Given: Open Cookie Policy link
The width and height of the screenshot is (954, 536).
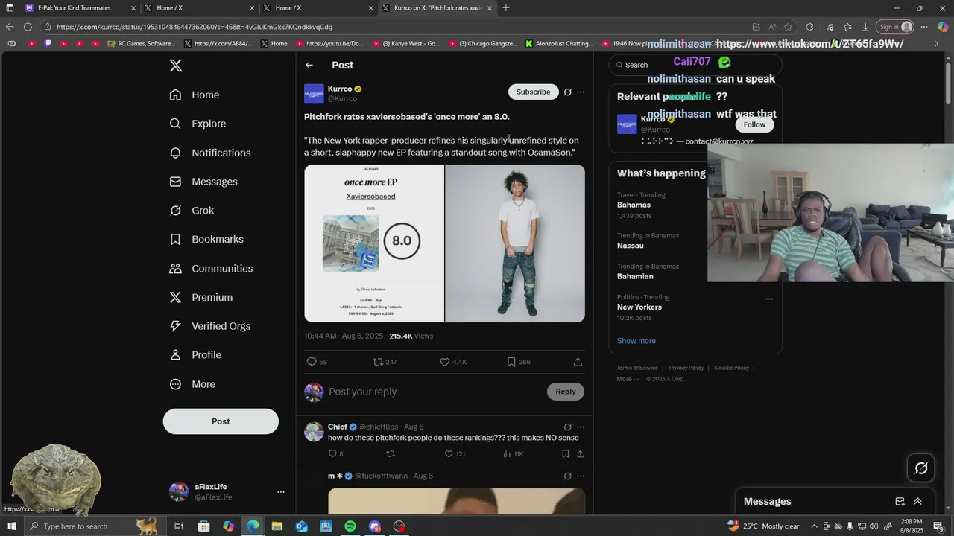Looking at the screenshot, I should tap(732, 368).
